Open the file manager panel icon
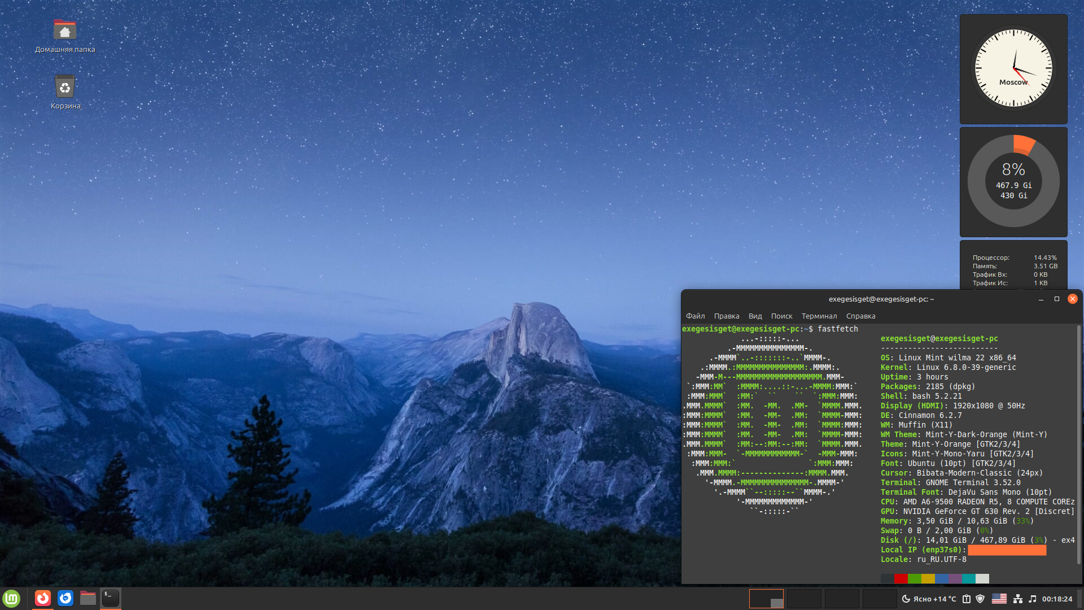 click(x=88, y=598)
